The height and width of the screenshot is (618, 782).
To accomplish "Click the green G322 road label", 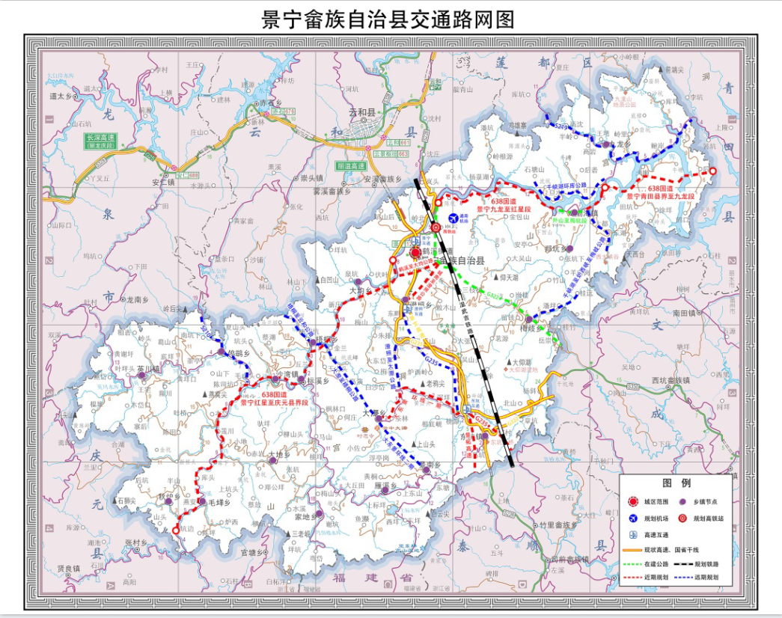I will (x=495, y=296).
